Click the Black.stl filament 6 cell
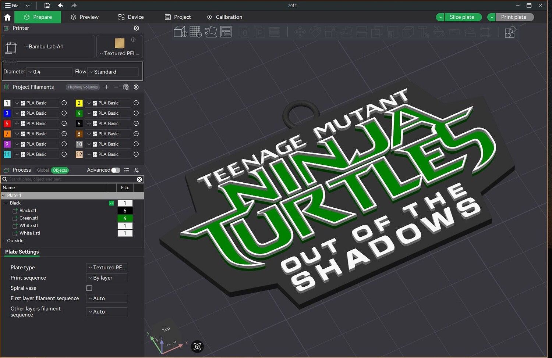 [x=125, y=211]
